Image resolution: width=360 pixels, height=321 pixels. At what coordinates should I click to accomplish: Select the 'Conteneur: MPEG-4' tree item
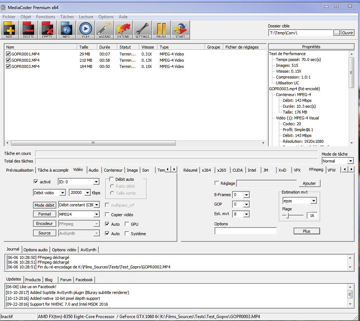[293, 95]
